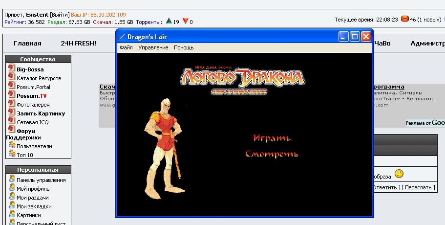Screen dimensions: 445x225
Task: Open the Залить Картинку link
Action: pyautogui.click(x=41, y=113)
